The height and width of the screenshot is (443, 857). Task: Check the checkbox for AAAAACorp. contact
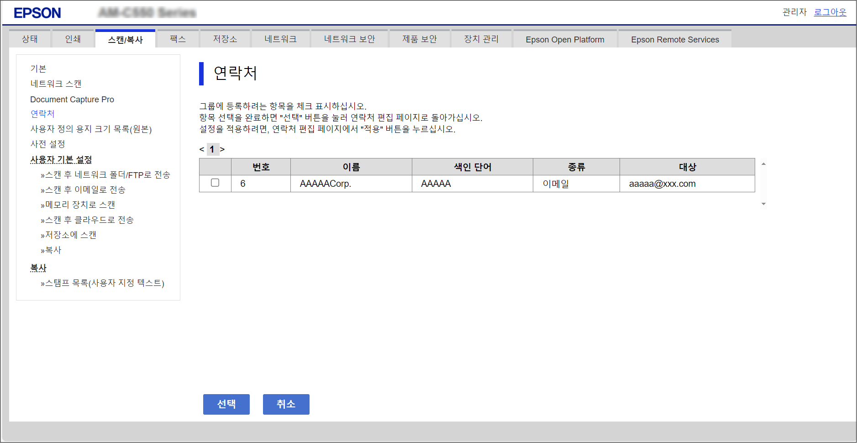[215, 183]
